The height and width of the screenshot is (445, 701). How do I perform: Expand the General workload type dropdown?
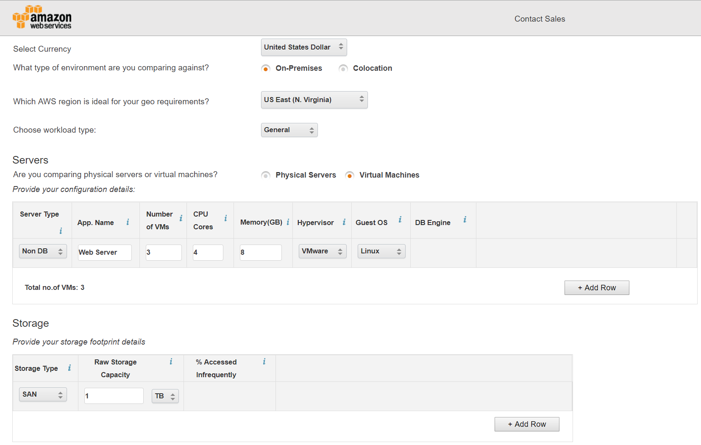[x=289, y=130]
